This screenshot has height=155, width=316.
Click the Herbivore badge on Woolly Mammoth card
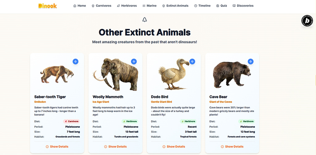[130, 121]
